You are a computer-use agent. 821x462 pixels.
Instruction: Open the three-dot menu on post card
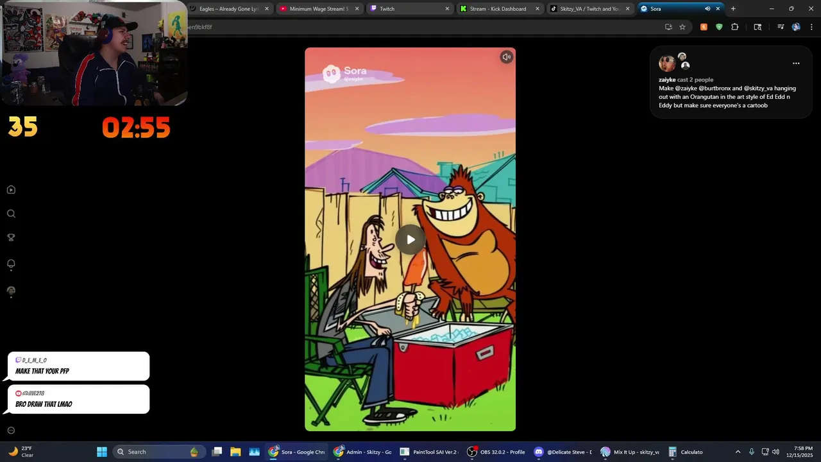[x=796, y=64]
